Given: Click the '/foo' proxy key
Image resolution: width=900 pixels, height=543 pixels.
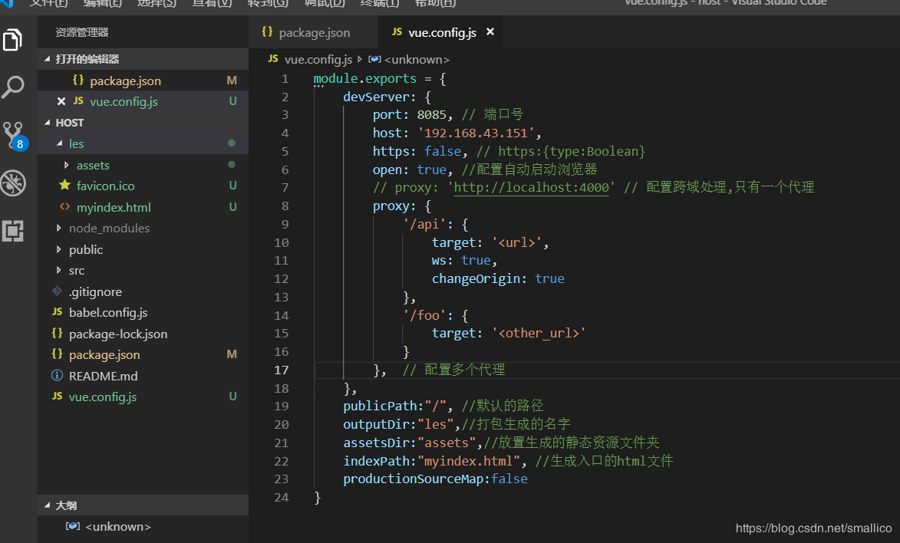Looking at the screenshot, I should (424, 316).
